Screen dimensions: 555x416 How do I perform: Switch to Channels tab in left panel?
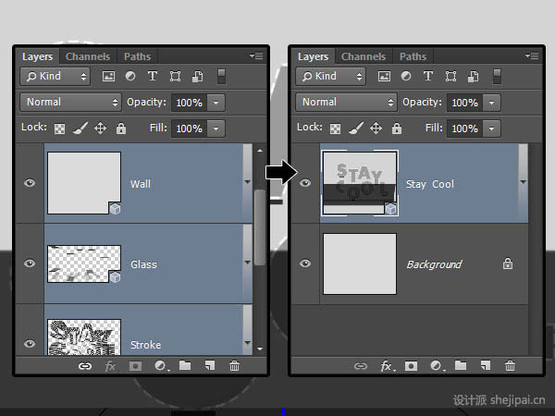[x=88, y=56]
